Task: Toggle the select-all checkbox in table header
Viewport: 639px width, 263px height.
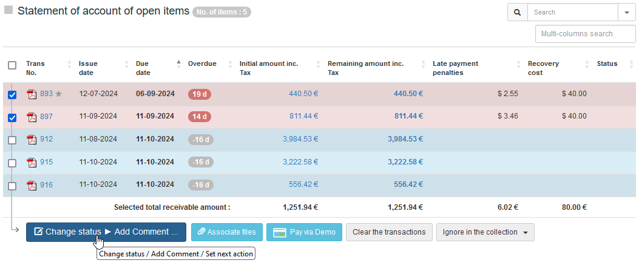Action: 12,65
